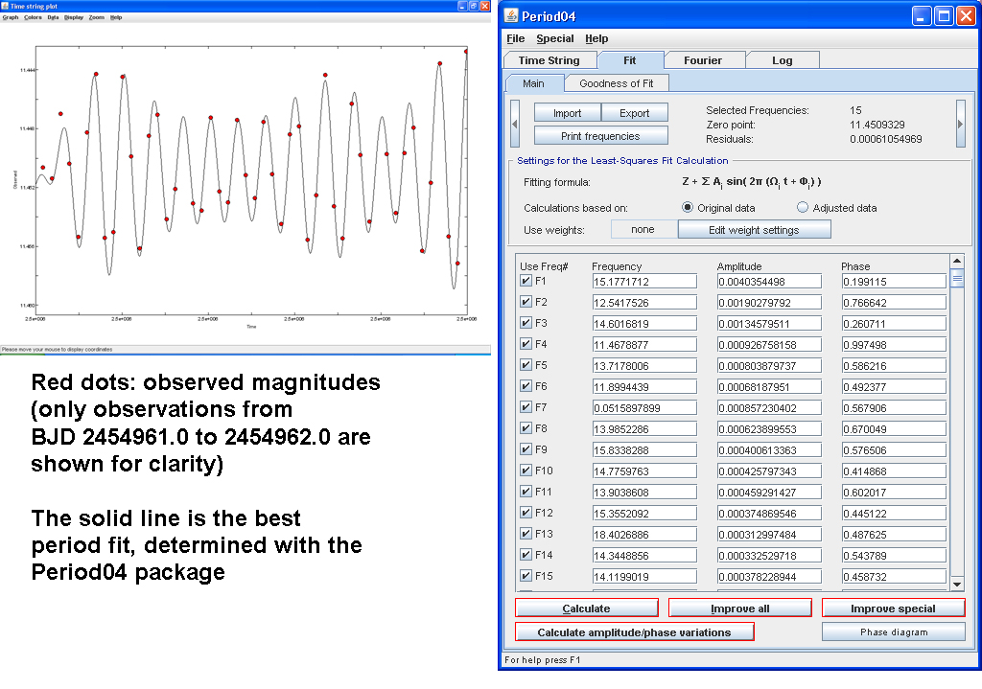This screenshot has height=689, width=982.
Task: Open the File menu in Period04
Action: (x=515, y=38)
